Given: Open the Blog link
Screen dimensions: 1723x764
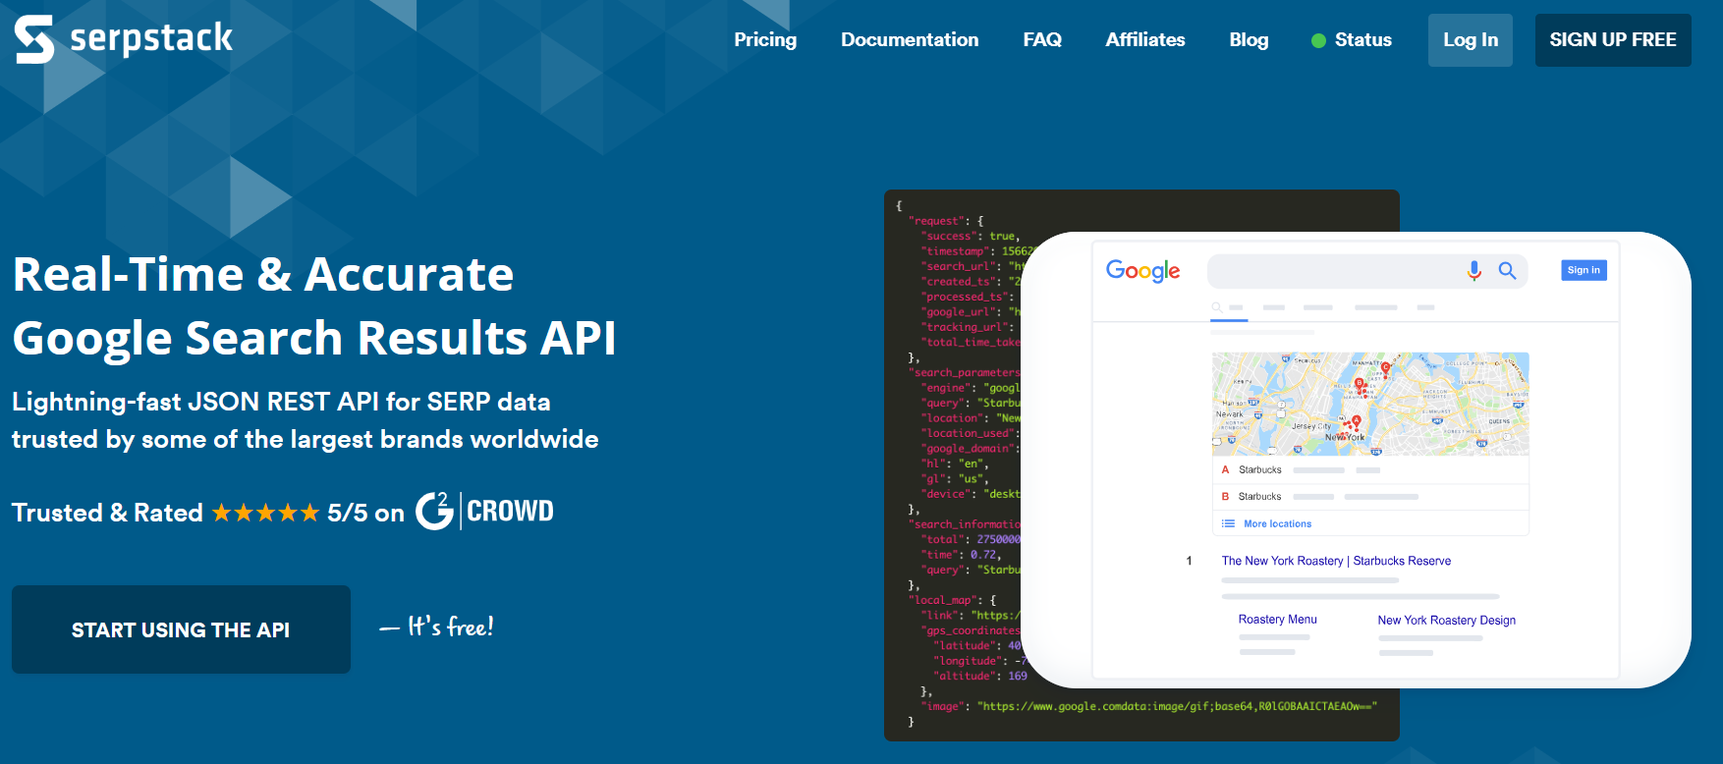Looking at the screenshot, I should tap(1249, 40).
